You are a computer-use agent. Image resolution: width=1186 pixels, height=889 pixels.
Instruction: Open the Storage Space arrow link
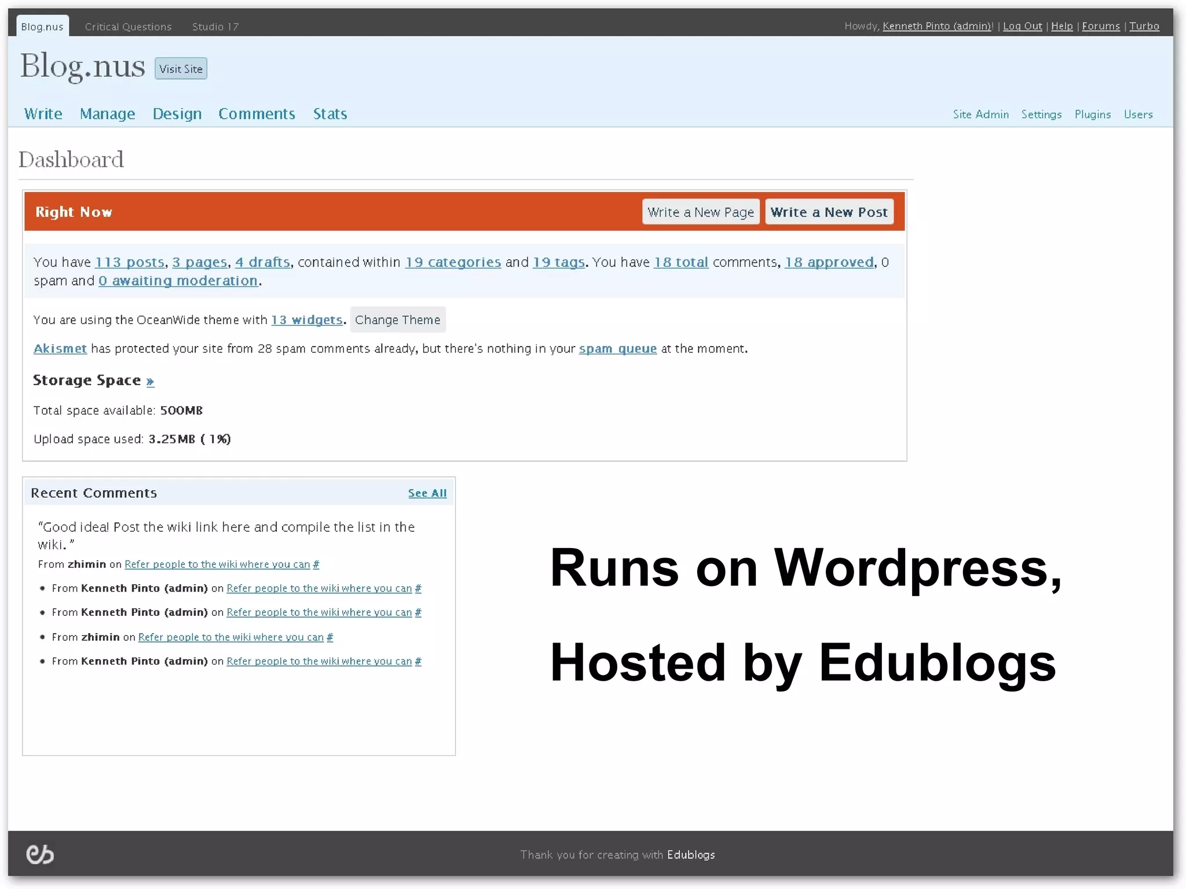coord(151,381)
